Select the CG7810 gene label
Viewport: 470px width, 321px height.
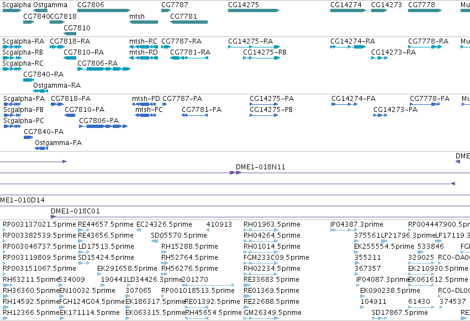click(77, 28)
